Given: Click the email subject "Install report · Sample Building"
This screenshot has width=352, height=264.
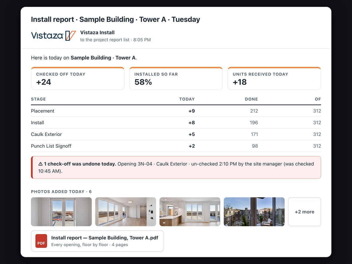Looking at the screenshot, I should tap(116, 19).
